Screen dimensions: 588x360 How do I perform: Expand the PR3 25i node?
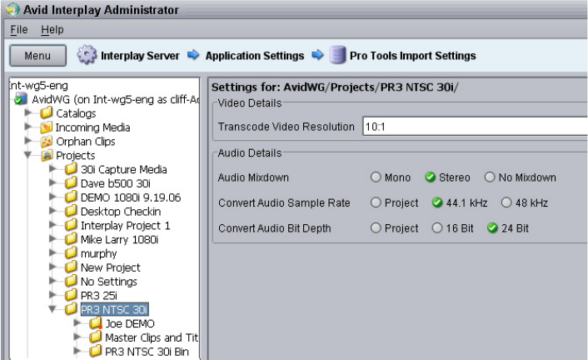(x=52, y=295)
